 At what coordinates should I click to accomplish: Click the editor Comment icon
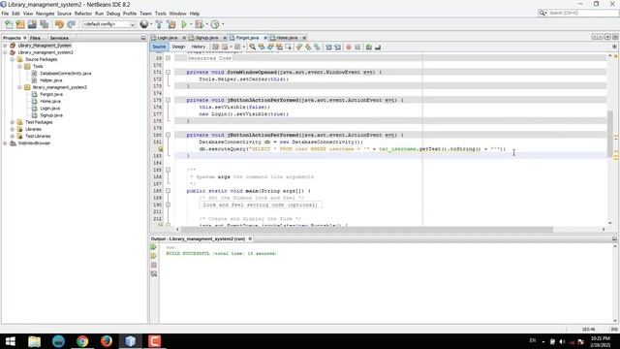coord(368,48)
